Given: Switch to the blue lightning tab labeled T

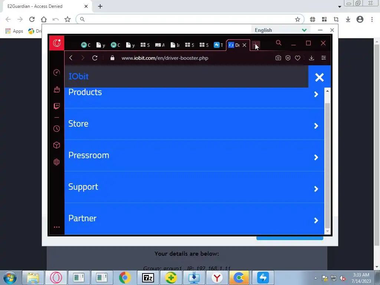Looking at the screenshot, I should coord(218,45).
